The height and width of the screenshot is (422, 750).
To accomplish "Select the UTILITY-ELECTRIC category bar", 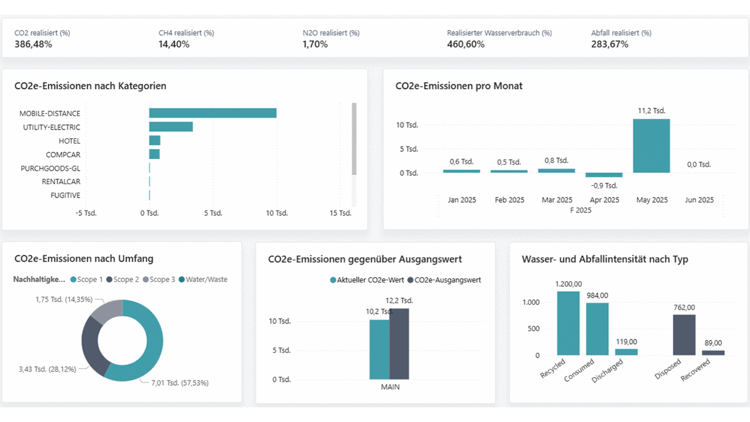I will [x=171, y=127].
